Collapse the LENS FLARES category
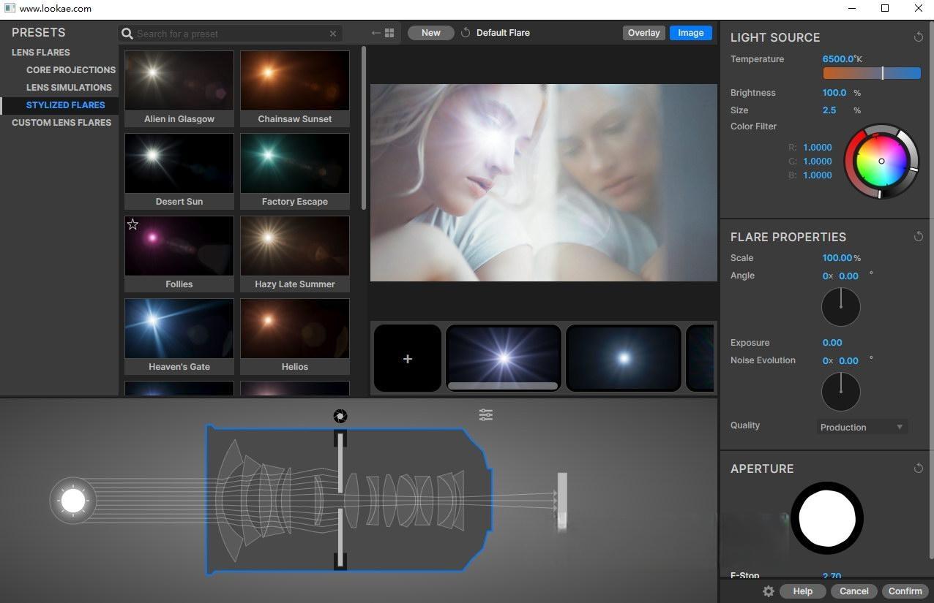The height and width of the screenshot is (603, 934). click(x=41, y=53)
